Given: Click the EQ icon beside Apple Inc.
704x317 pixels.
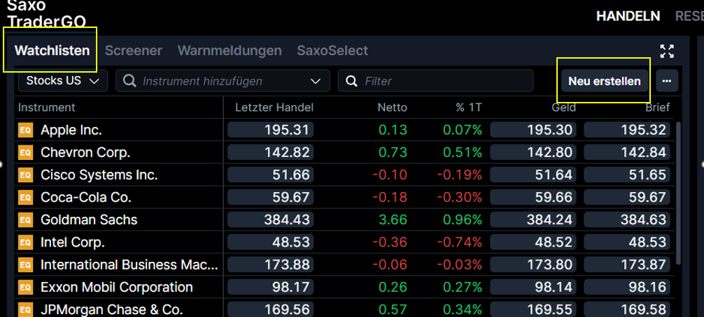Looking at the screenshot, I should pyautogui.click(x=26, y=130).
